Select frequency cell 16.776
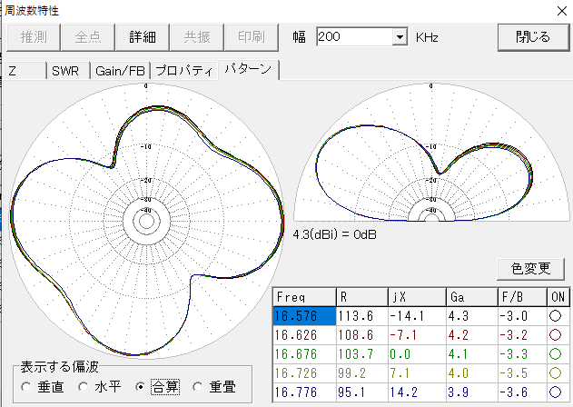This screenshot has height=407, width=573. (304, 392)
